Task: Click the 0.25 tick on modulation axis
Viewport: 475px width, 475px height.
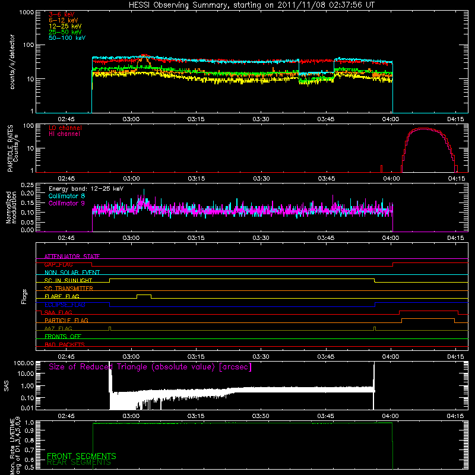Action: 27,185
